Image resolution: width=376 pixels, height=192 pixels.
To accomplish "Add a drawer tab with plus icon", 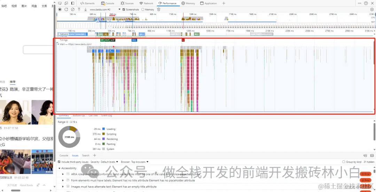I will [94, 156].
